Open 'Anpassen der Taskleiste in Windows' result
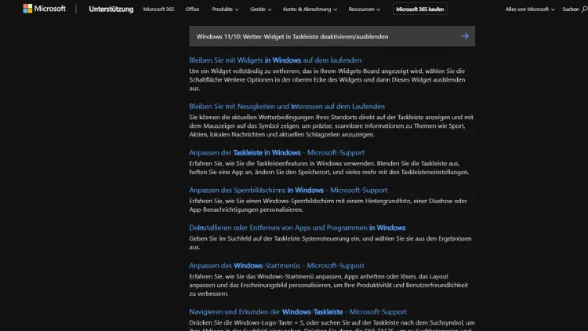 pyautogui.click(x=277, y=152)
